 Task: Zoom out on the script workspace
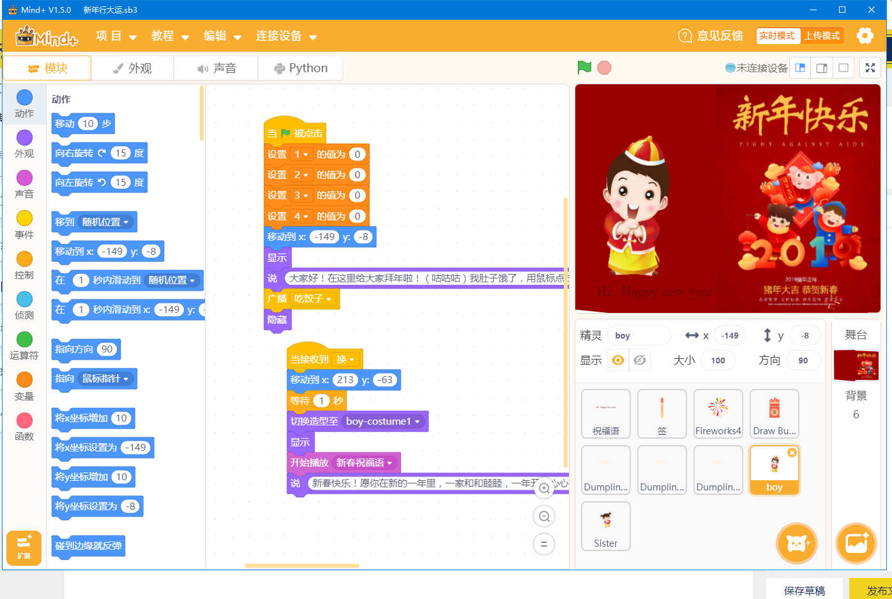[544, 516]
